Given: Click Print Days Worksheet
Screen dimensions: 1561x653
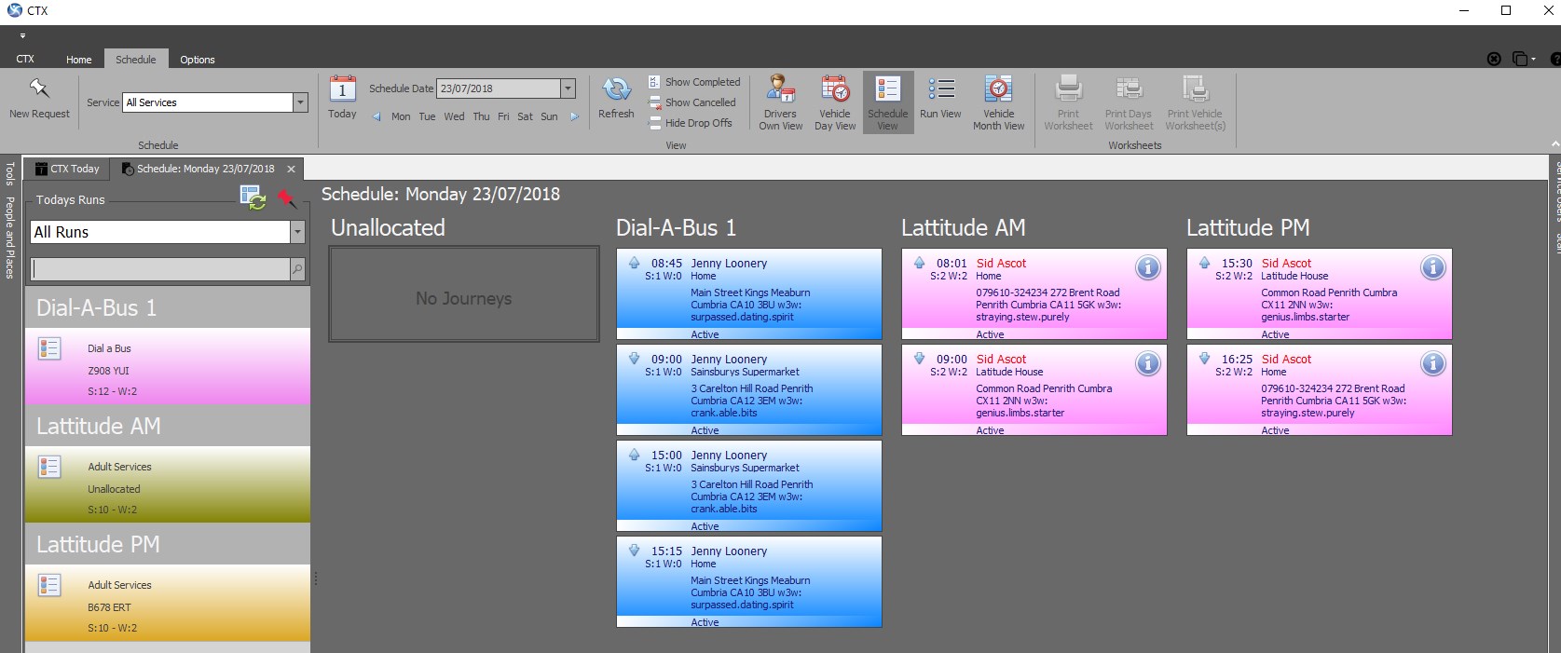Looking at the screenshot, I should click(1129, 102).
